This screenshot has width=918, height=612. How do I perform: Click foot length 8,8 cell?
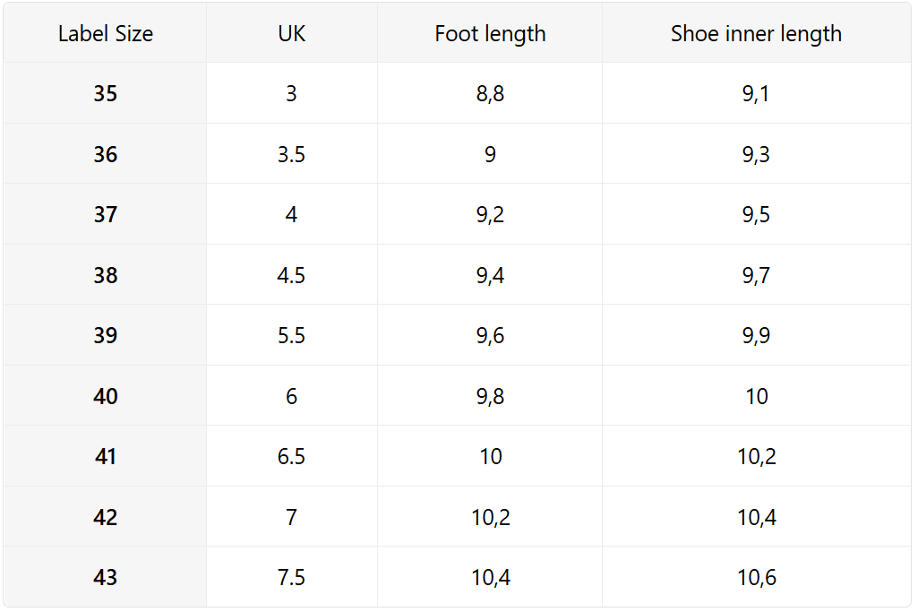tap(490, 93)
